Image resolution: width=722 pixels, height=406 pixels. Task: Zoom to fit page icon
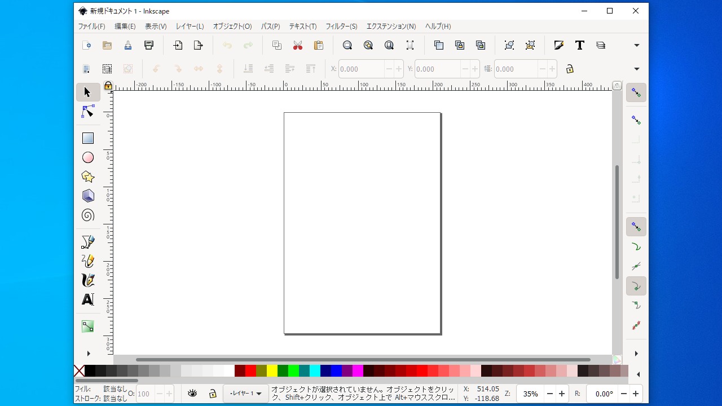click(x=389, y=45)
